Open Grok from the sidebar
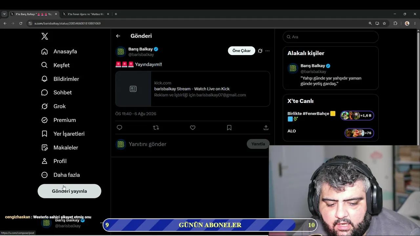 [x=53, y=106]
